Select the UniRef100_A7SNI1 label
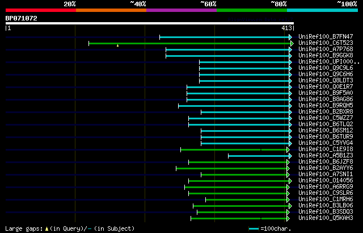The width and height of the screenshot is (363, 233). pos(326,174)
